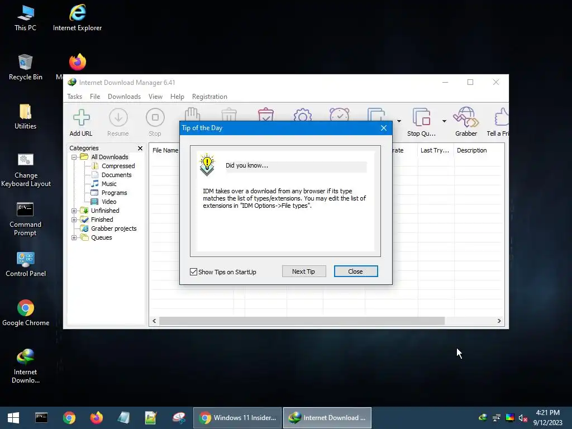The width and height of the screenshot is (572, 429).
Task: Close the Categories panel
Action: [140, 148]
